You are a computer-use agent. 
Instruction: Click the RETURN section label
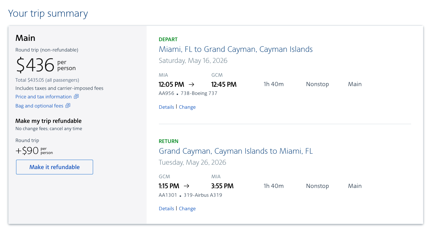(168, 141)
